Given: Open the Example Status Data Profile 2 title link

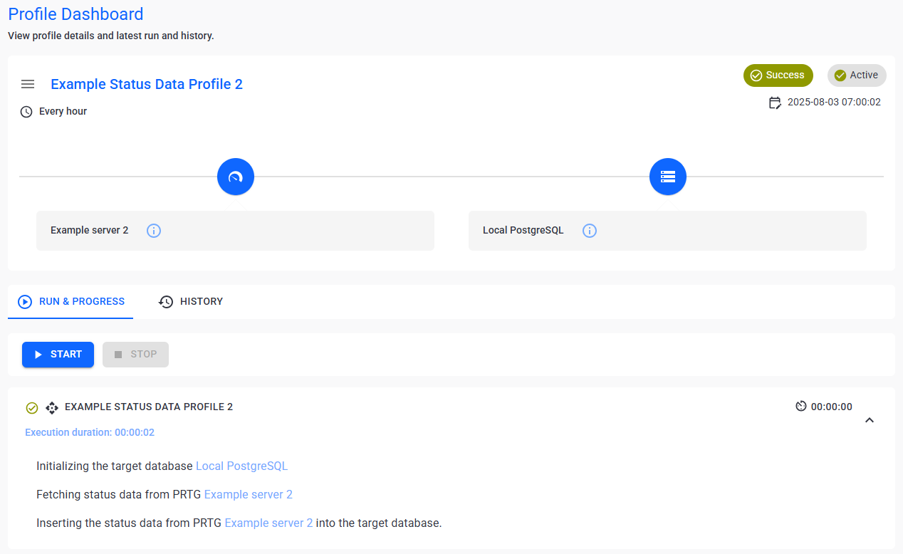Looking at the screenshot, I should [147, 84].
